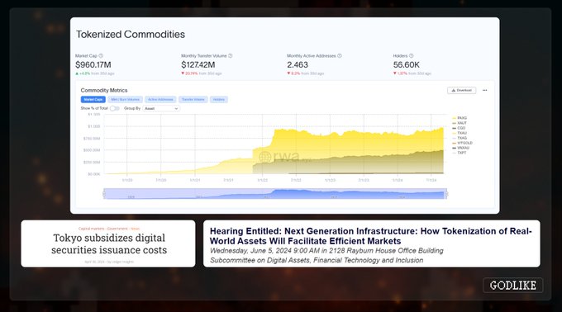The height and width of the screenshot is (312, 562).
Task: Toggle CGO series in chart legend
Action: coord(459,128)
